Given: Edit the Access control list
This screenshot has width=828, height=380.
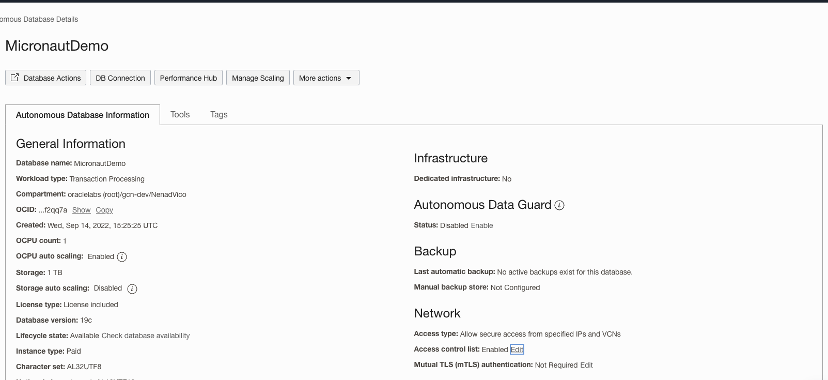Looking at the screenshot, I should [517, 349].
